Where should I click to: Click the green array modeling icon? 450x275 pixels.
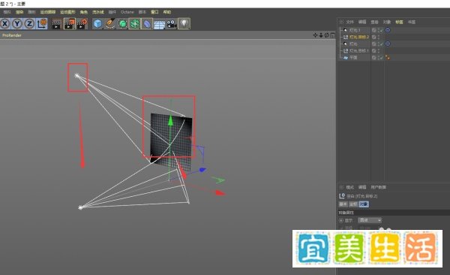point(134,24)
